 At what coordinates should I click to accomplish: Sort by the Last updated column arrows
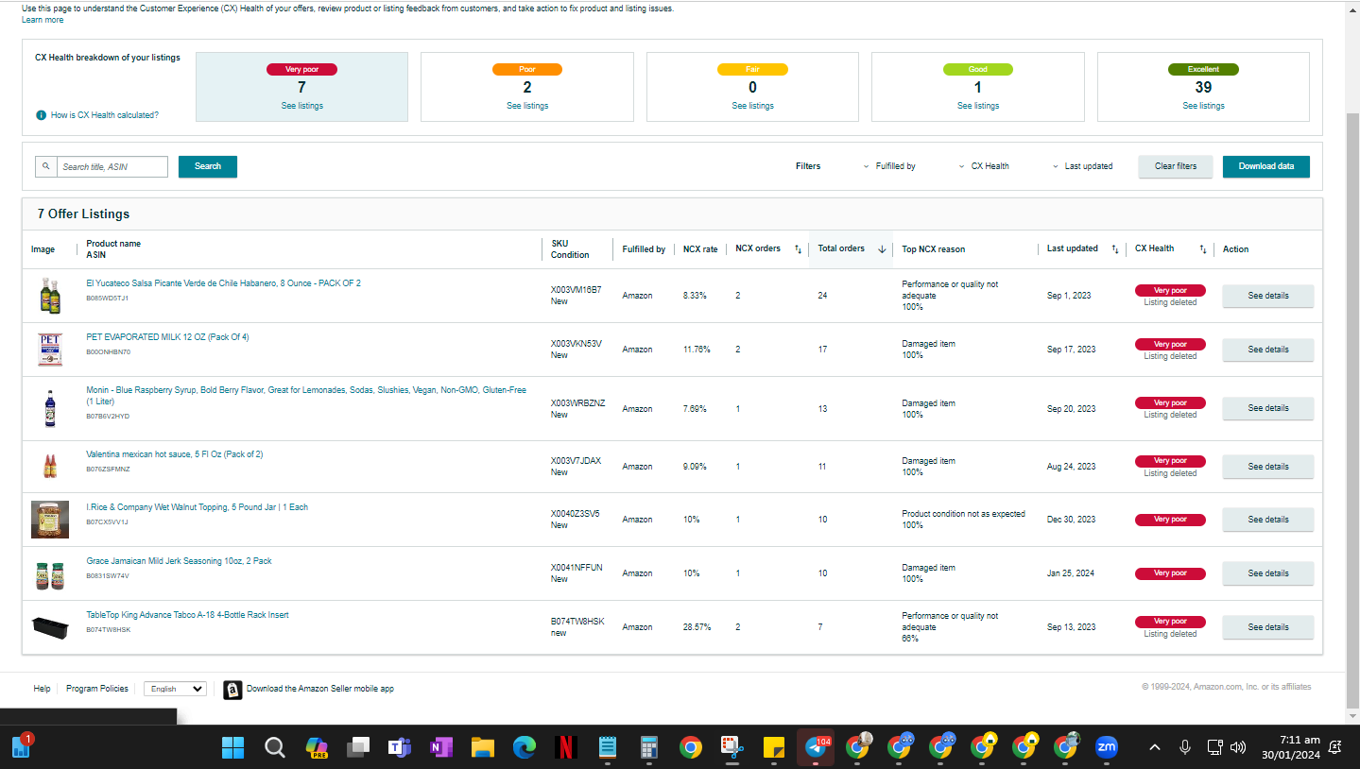point(1115,249)
